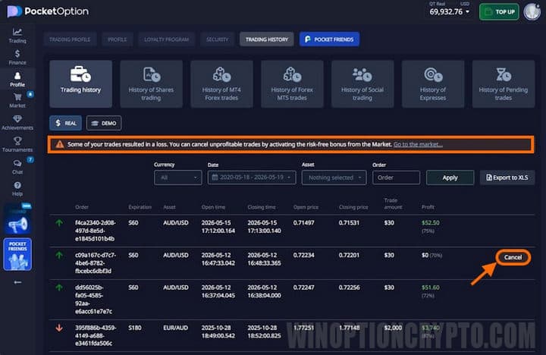Click the Apply filter button

(450, 177)
